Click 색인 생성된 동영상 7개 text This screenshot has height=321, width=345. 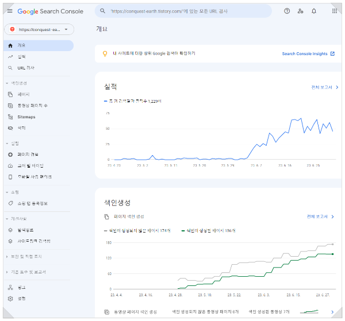[x=269, y=312]
